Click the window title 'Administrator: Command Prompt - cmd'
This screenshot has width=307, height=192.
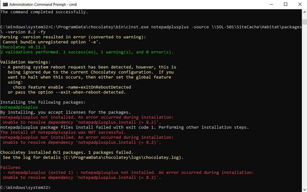[x=43, y=4]
